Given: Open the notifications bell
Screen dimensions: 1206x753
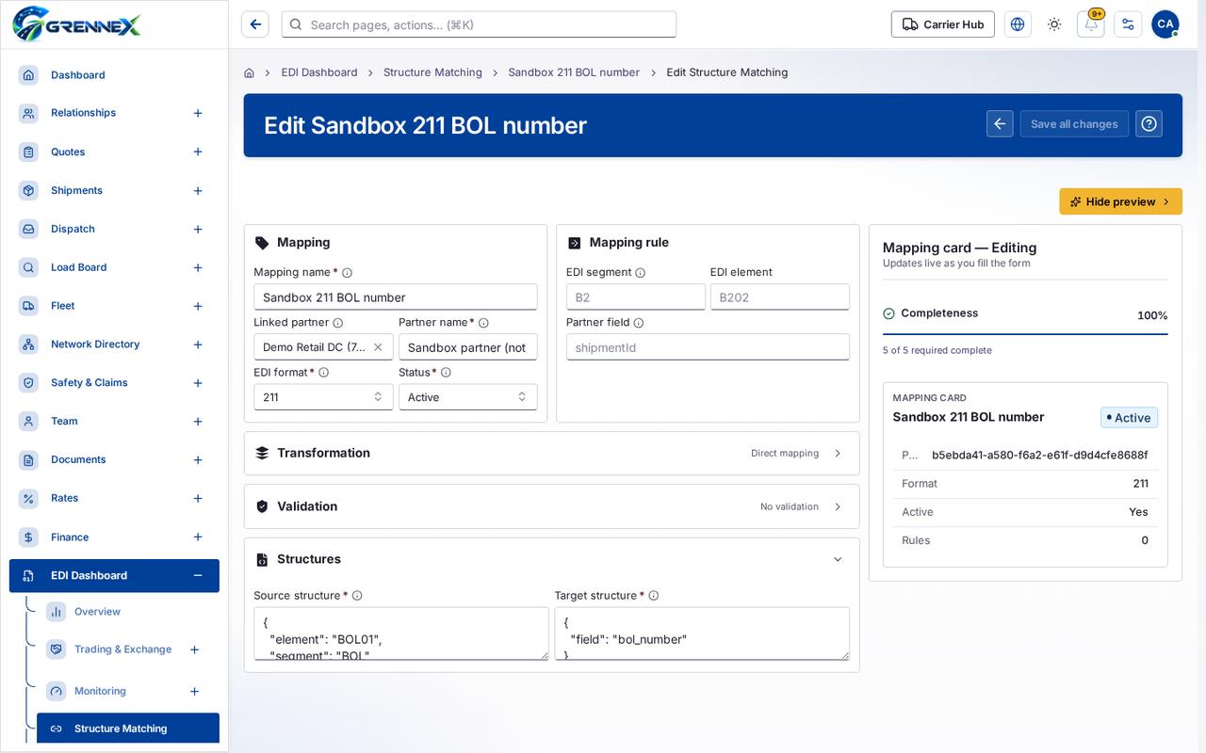Looking at the screenshot, I should coord(1091,24).
